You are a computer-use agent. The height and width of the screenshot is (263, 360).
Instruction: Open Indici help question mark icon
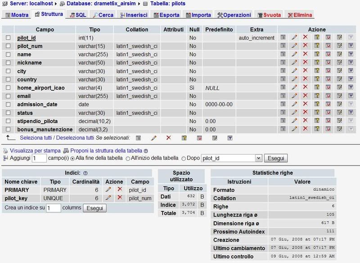(85, 173)
